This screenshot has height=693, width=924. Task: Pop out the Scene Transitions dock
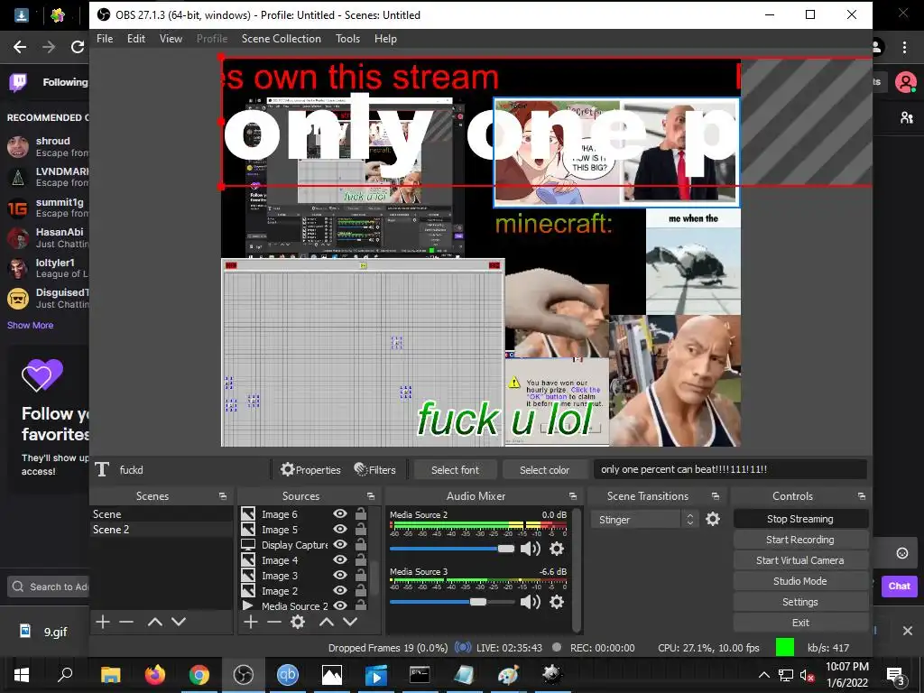click(716, 496)
